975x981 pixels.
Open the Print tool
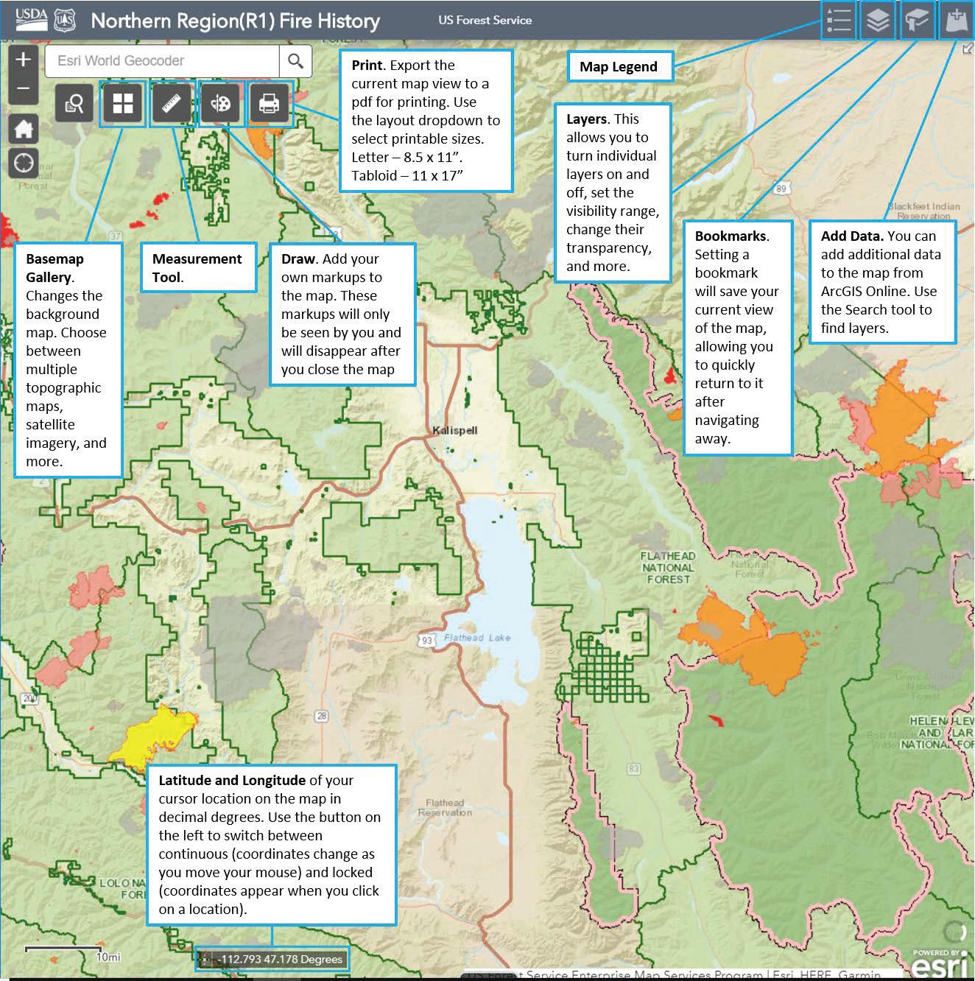[x=269, y=104]
